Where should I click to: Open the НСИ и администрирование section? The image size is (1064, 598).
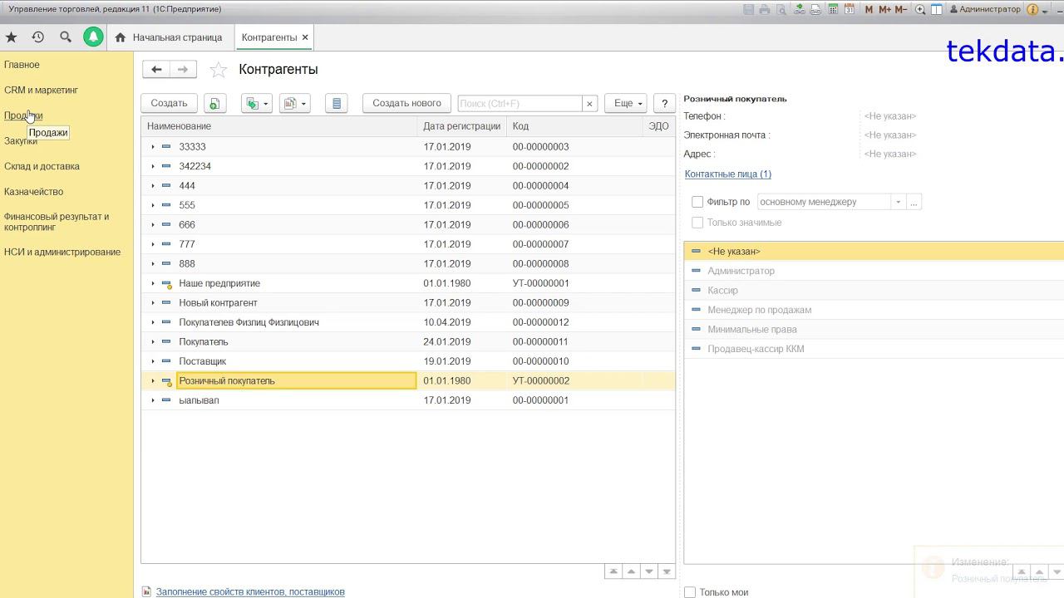click(x=62, y=252)
